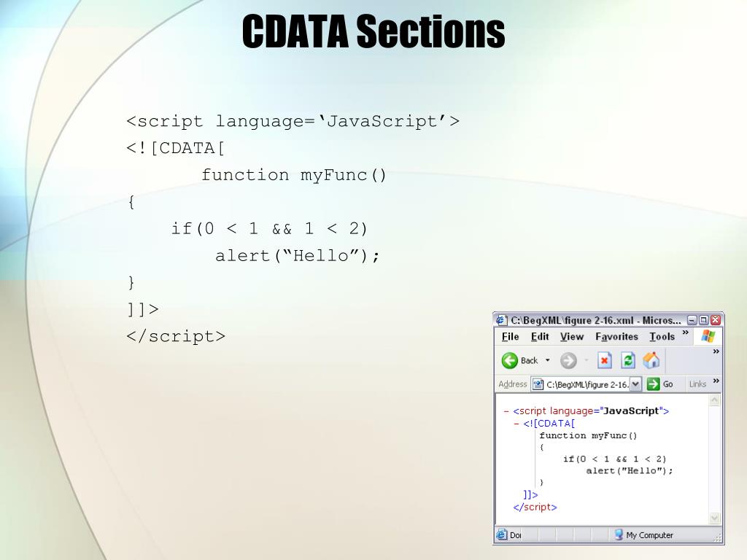The height and width of the screenshot is (560, 747).
Task: Click the green Go arrow icon
Action: tap(653, 384)
